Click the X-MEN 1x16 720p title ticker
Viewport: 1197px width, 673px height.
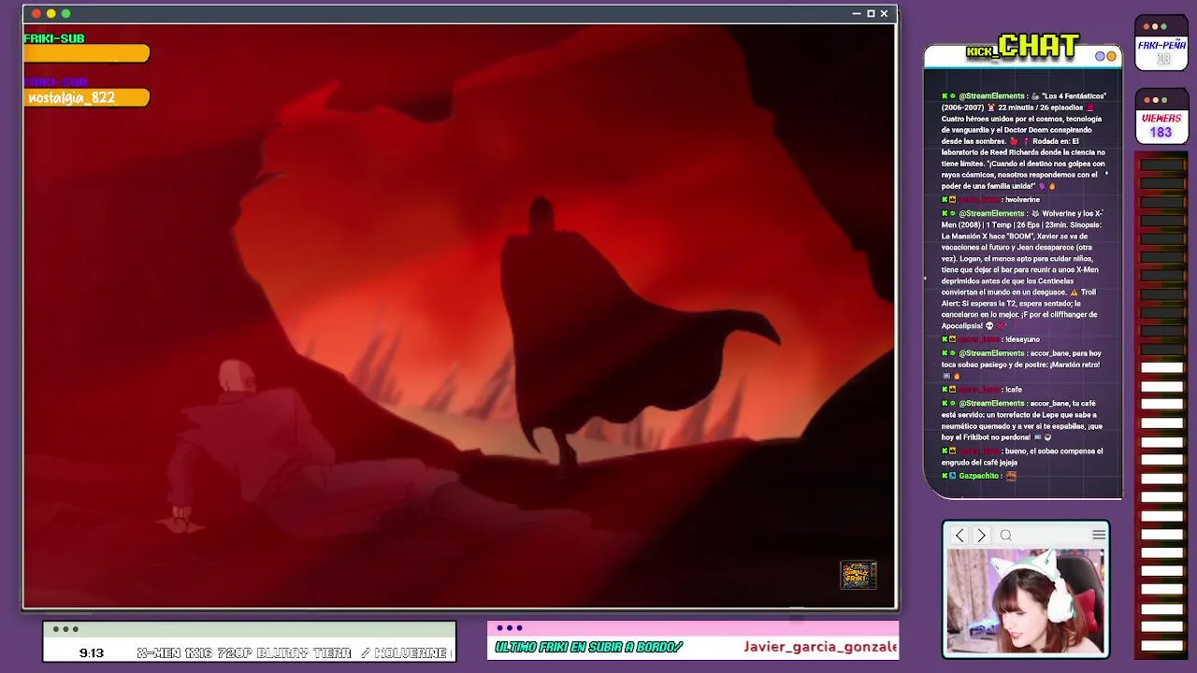tap(295, 652)
